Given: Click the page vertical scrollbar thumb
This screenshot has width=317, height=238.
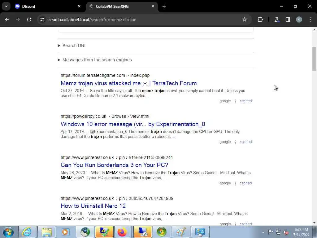Looking at the screenshot, I should [x=314, y=59].
